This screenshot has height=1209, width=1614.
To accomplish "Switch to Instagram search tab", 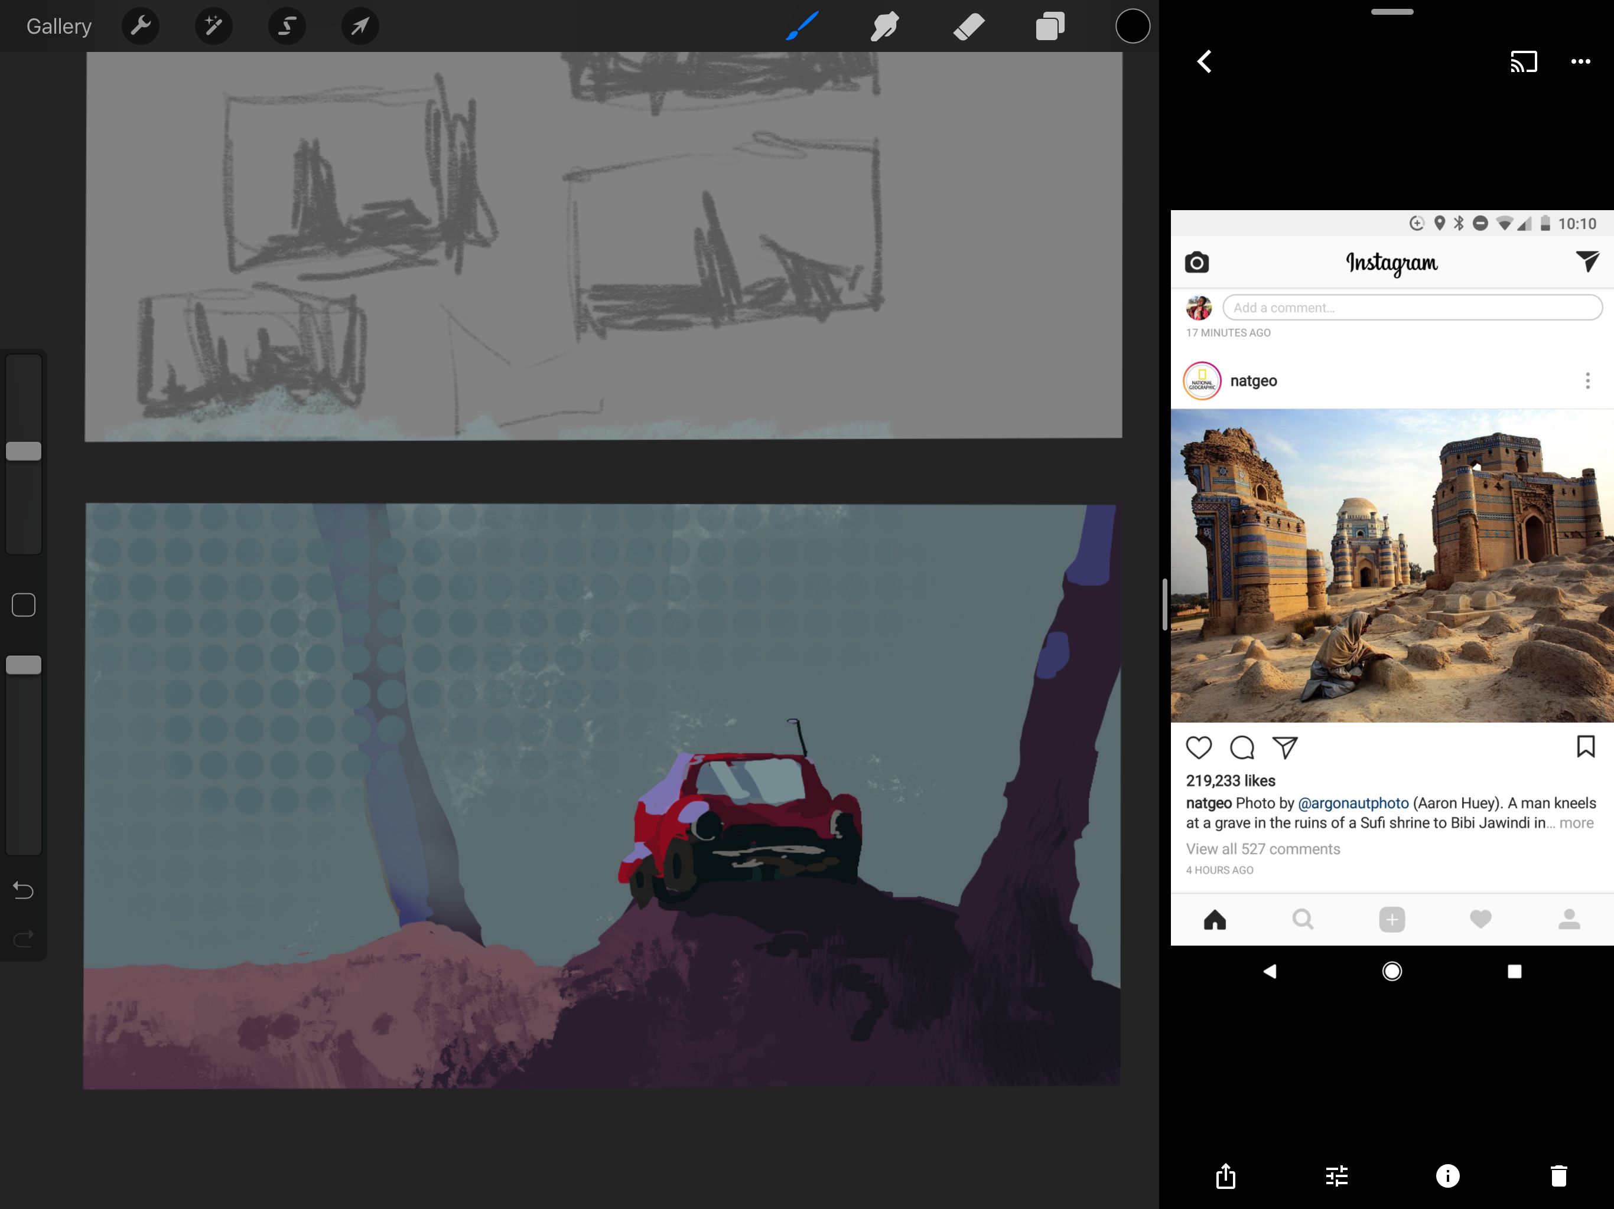I will 1303,920.
